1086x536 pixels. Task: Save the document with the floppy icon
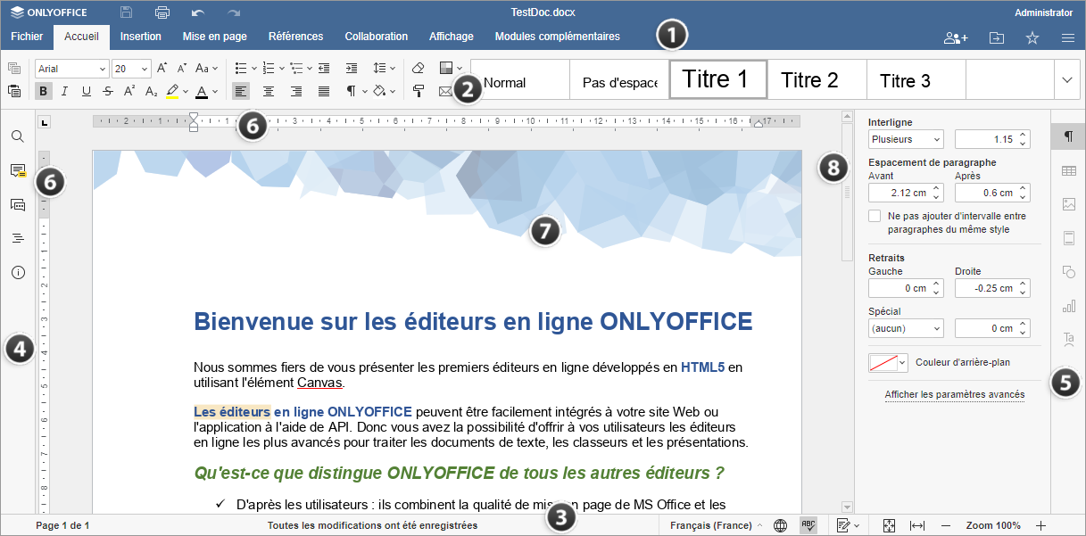pos(127,12)
